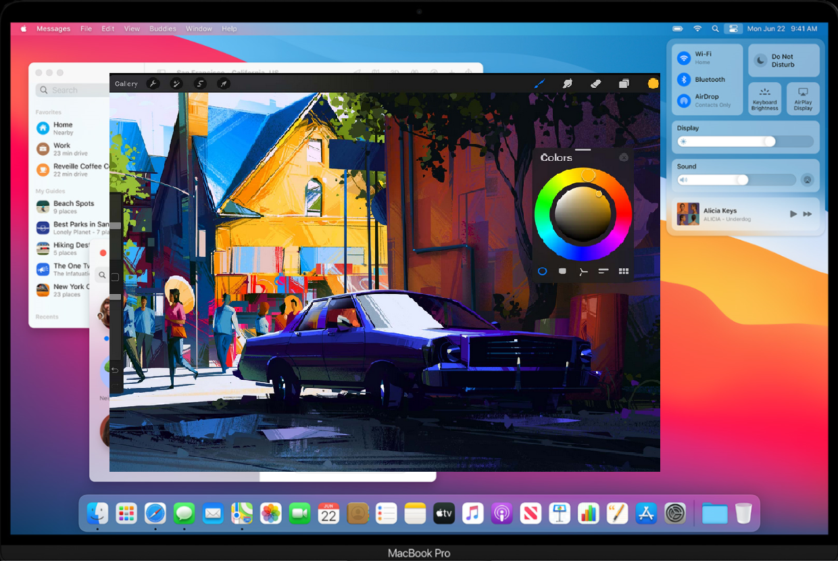Go back to the Gallery
838x561 pixels.
(x=126, y=83)
